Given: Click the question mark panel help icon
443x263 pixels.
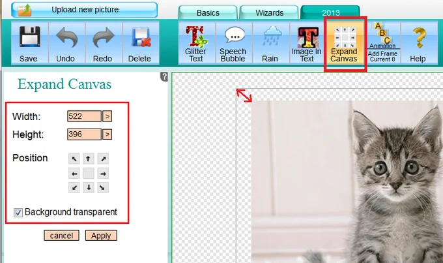Looking at the screenshot, I should tap(164, 76).
